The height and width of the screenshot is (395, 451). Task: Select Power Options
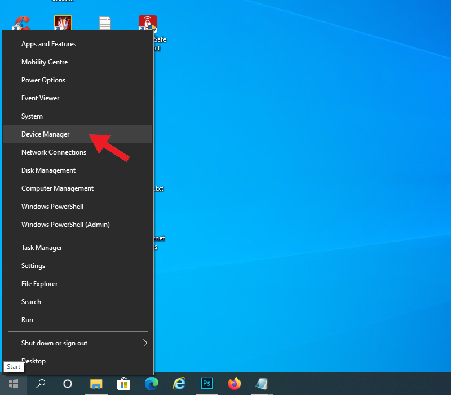pyautogui.click(x=78, y=80)
